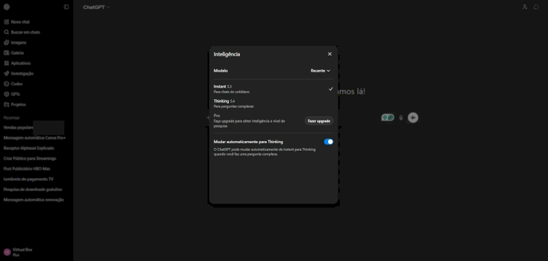Open the Recente model version dropdown
Viewport: 548px width, 261px height.
point(321,71)
